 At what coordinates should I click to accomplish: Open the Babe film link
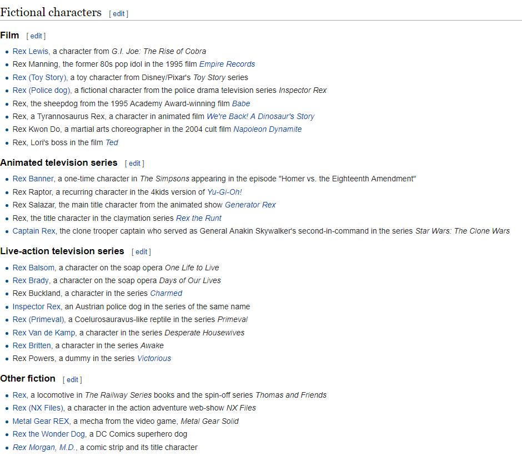241,104
